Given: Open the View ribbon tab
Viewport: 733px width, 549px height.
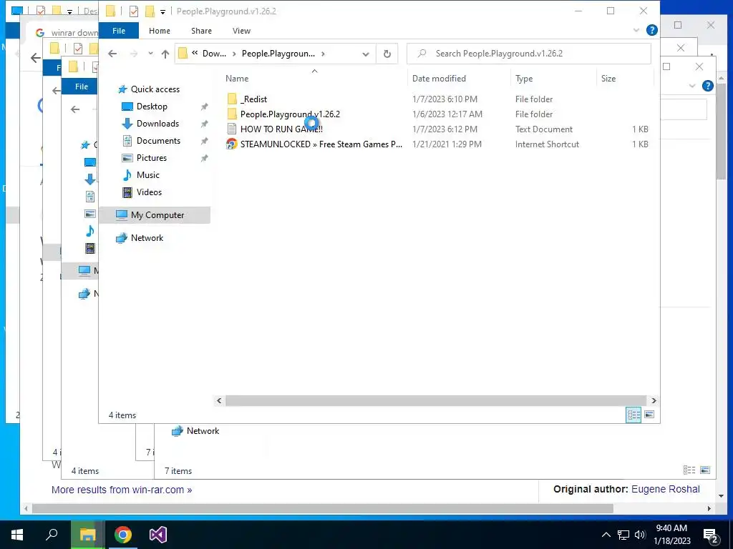Looking at the screenshot, I should click(x=241, y=31).
